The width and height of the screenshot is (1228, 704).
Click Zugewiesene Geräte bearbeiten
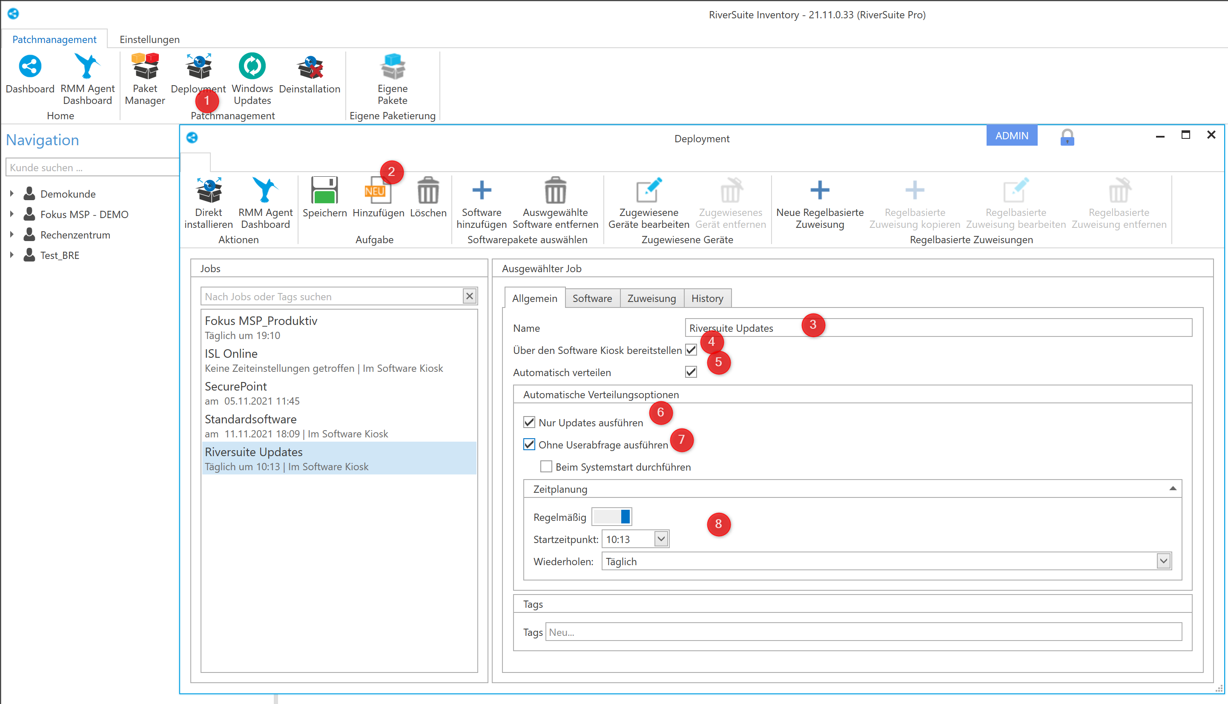(x=648, y=203)
